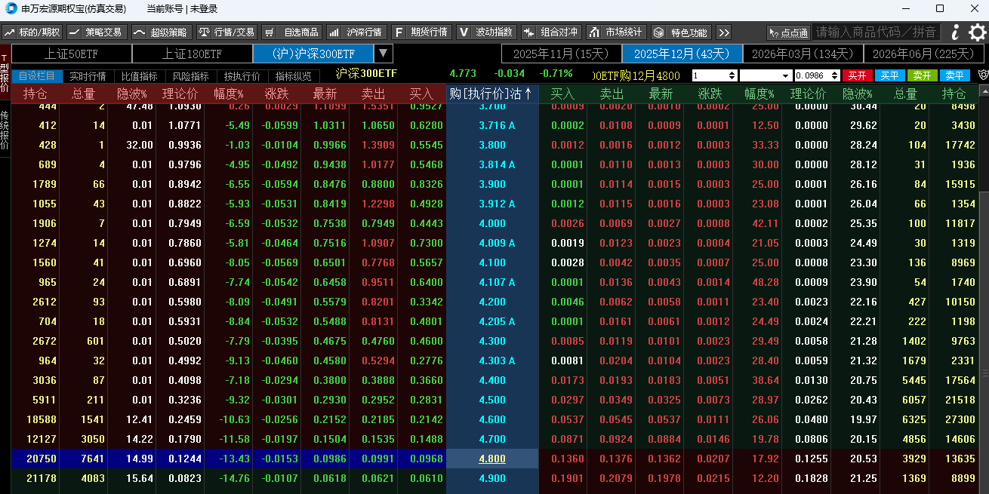Expand underlying ETF list dropdown arrow
Viewport: 989px width, 494px height.
(384, 54)
